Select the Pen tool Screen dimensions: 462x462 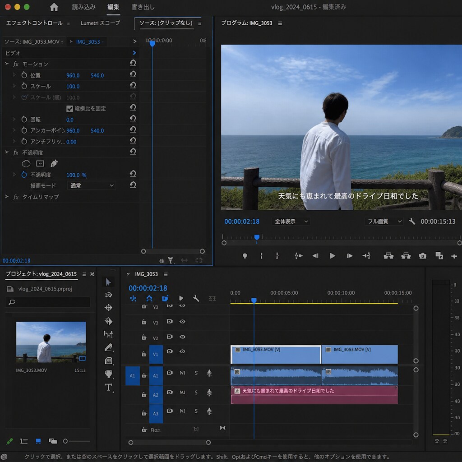click(108, 347)
